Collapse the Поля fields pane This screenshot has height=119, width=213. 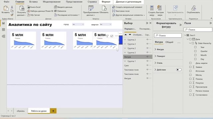click(x=211, y=23)
